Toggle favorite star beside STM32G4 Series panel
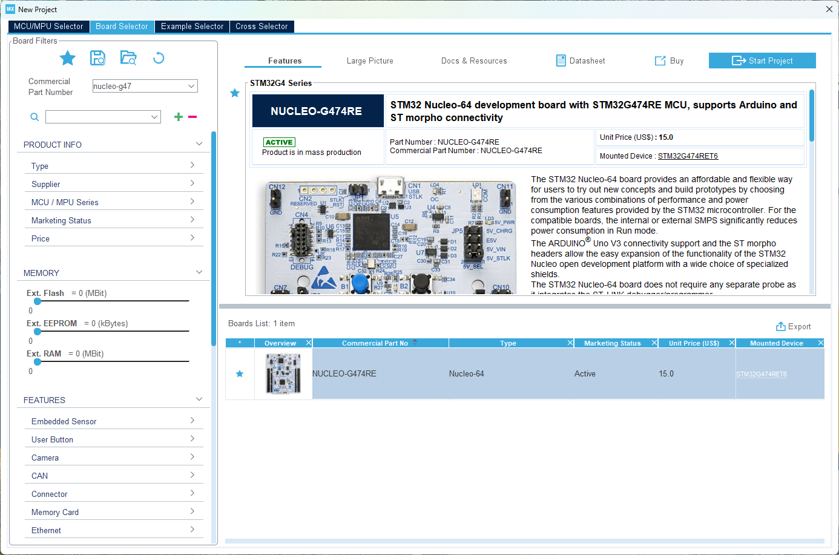Image resolution: width=839 pixels, height=555 pixels. click(235, 93)
